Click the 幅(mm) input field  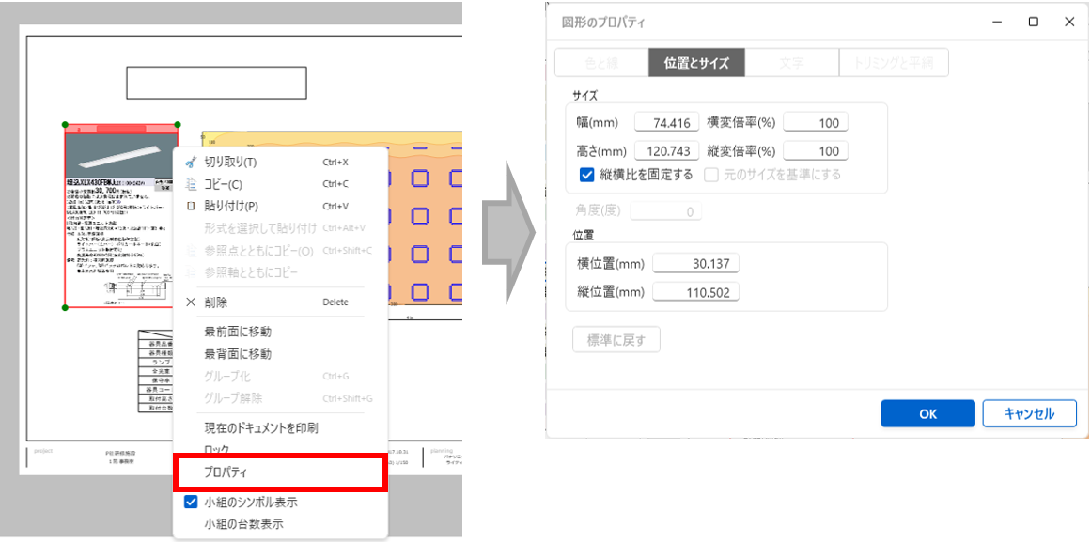pyautogui.click(x=667, y=122)
